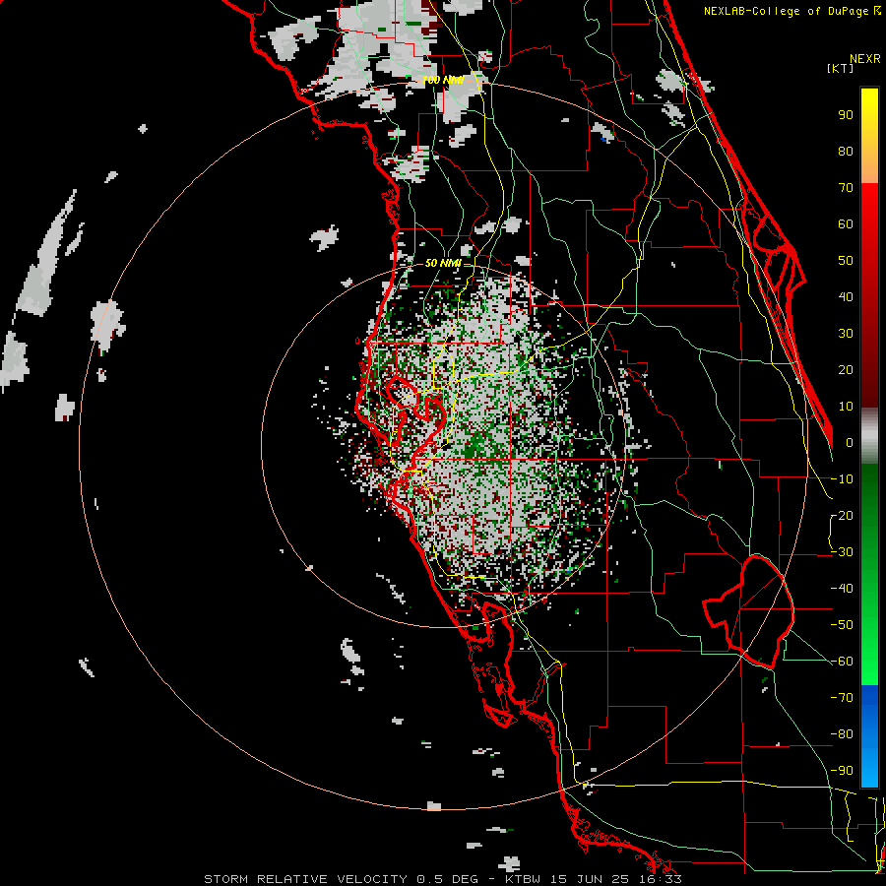Click the -50 scale label

coord(842,625)
